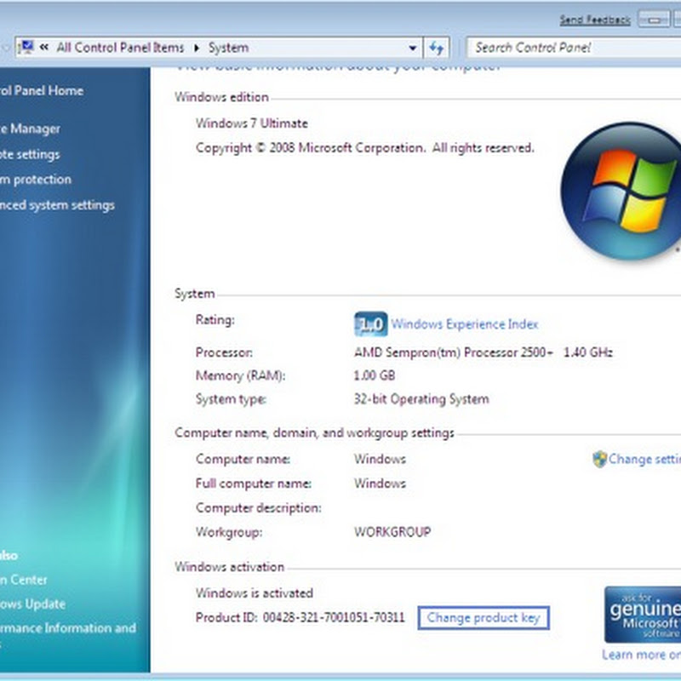Minimize the System window

pyautogui.click(x=653, y=20)
